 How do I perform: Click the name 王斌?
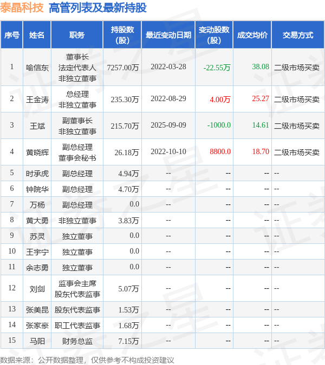37,126
